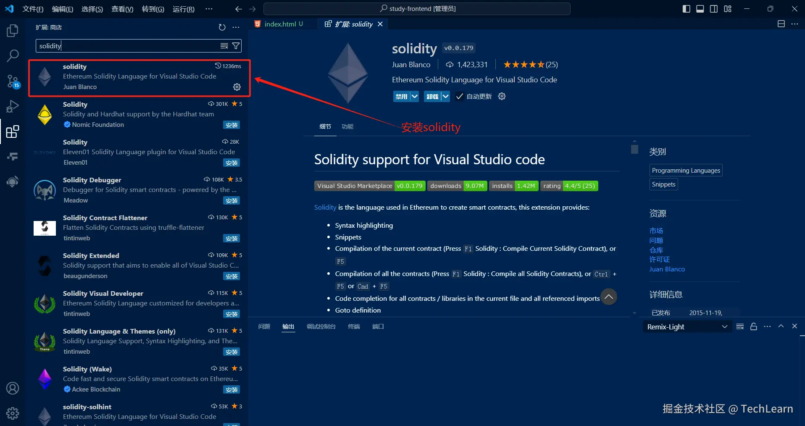Open the 选择(S) menu
This screenshot has height=426, width=805.
coord(92,9)
